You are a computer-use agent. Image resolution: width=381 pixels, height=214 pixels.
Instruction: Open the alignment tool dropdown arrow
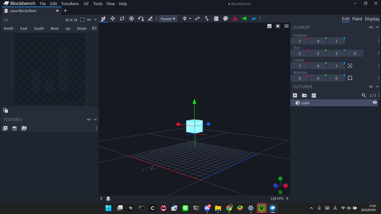[190, 19]
